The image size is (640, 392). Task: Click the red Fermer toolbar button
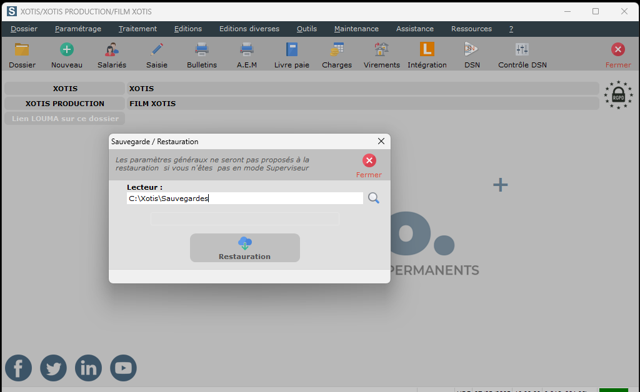(x=618, y=56)
